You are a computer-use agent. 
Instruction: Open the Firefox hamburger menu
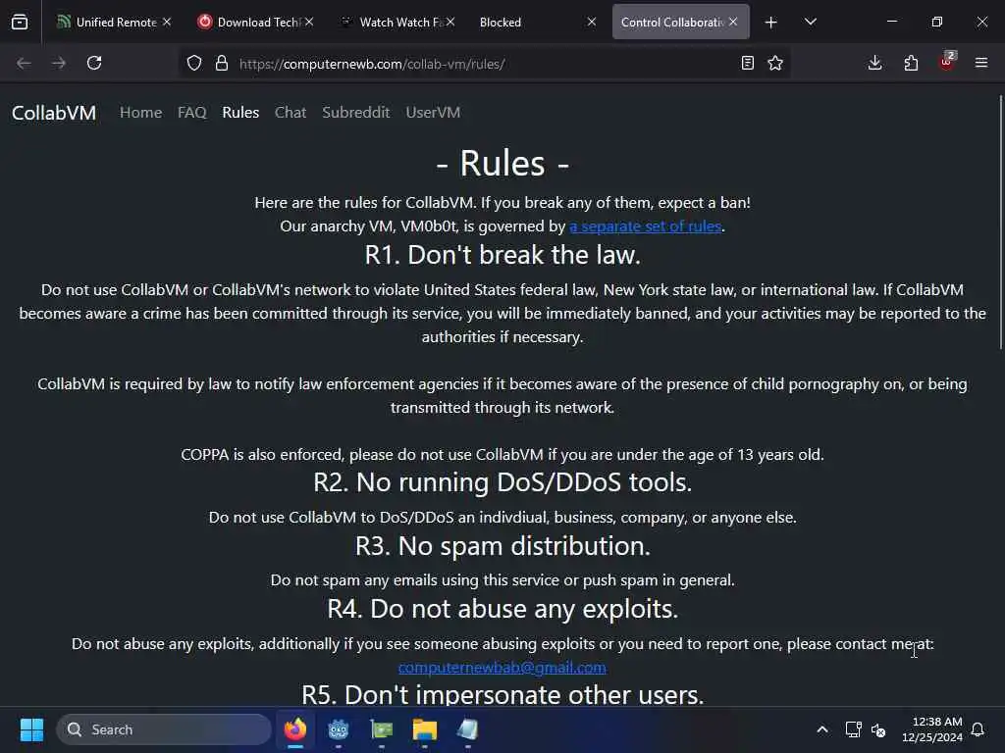pyautogui.click(x=981, y=63)
